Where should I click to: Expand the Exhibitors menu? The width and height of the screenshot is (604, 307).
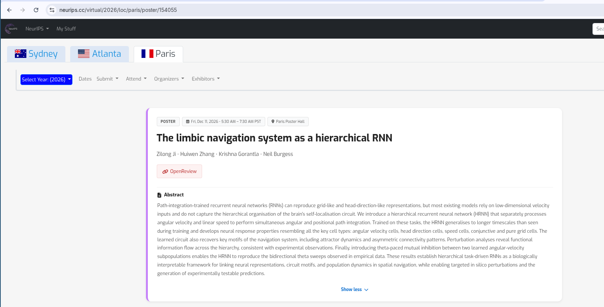tap(206, 79)
